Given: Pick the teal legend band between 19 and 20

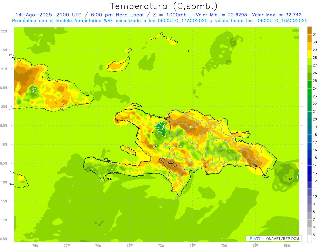Looking at the screenshot, I should click(310, 123).
